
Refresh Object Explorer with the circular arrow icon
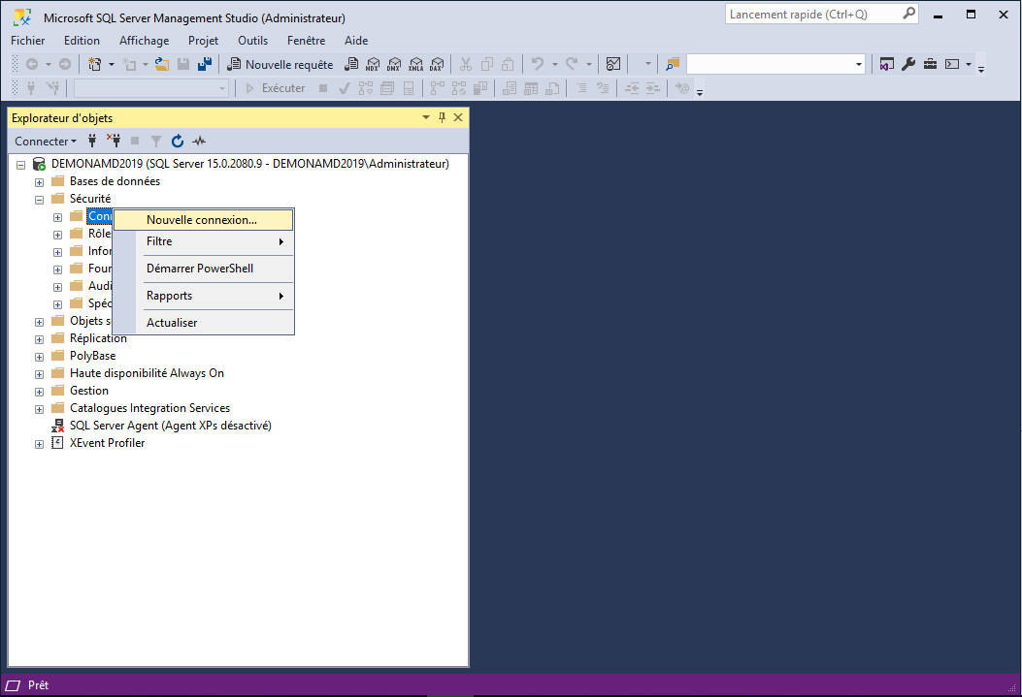click(x=178, y=142)
